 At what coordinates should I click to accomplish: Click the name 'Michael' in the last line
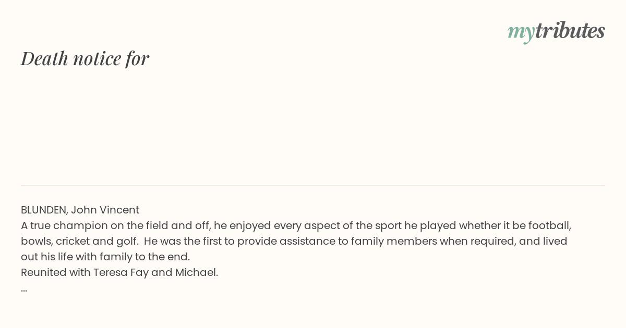[x=195, y=272]
